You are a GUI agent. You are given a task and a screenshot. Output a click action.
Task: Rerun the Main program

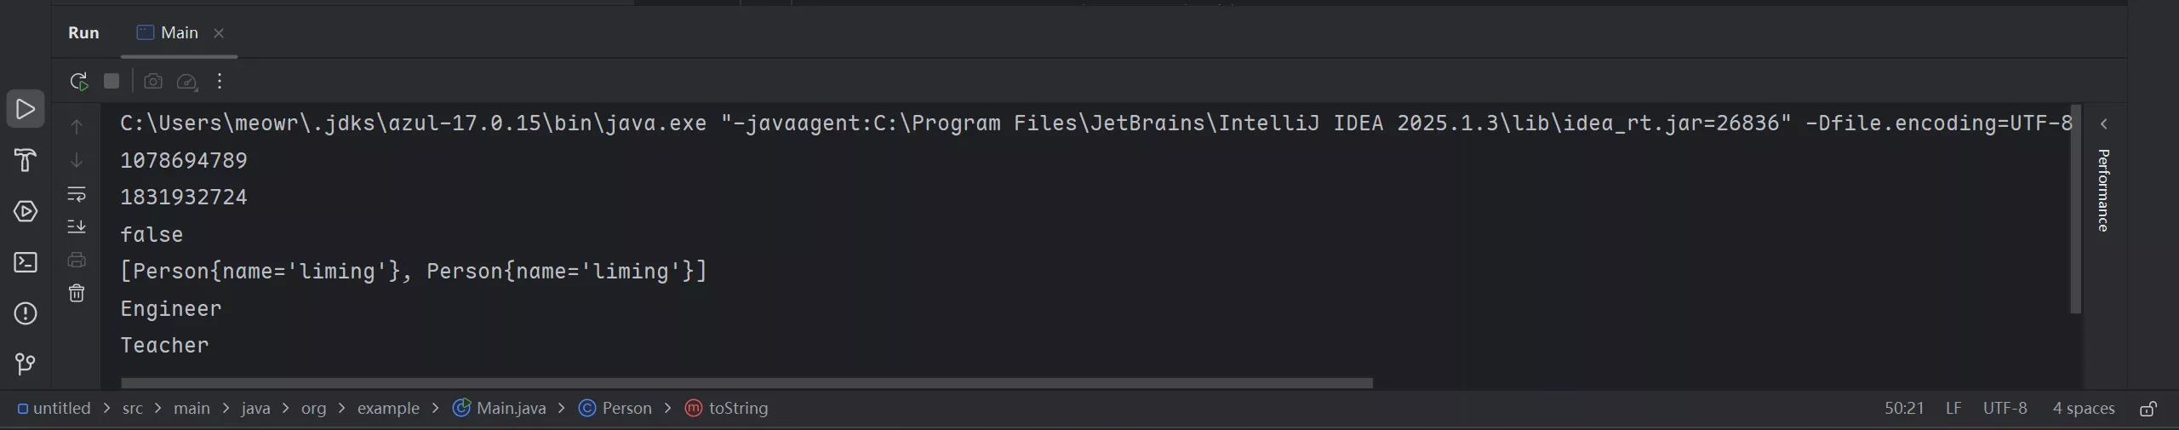click(x=78, y=81)
